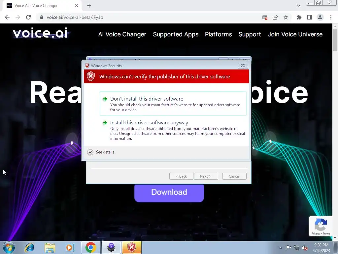The width and height of the screenshot is (338, 254).
Task: Choose Install this driver software anyway
Action: tap(173, 130)
